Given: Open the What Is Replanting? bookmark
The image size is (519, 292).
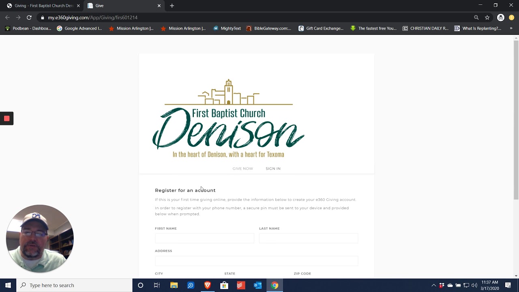Looking at the screenshot, I should [x=478, y=28].
